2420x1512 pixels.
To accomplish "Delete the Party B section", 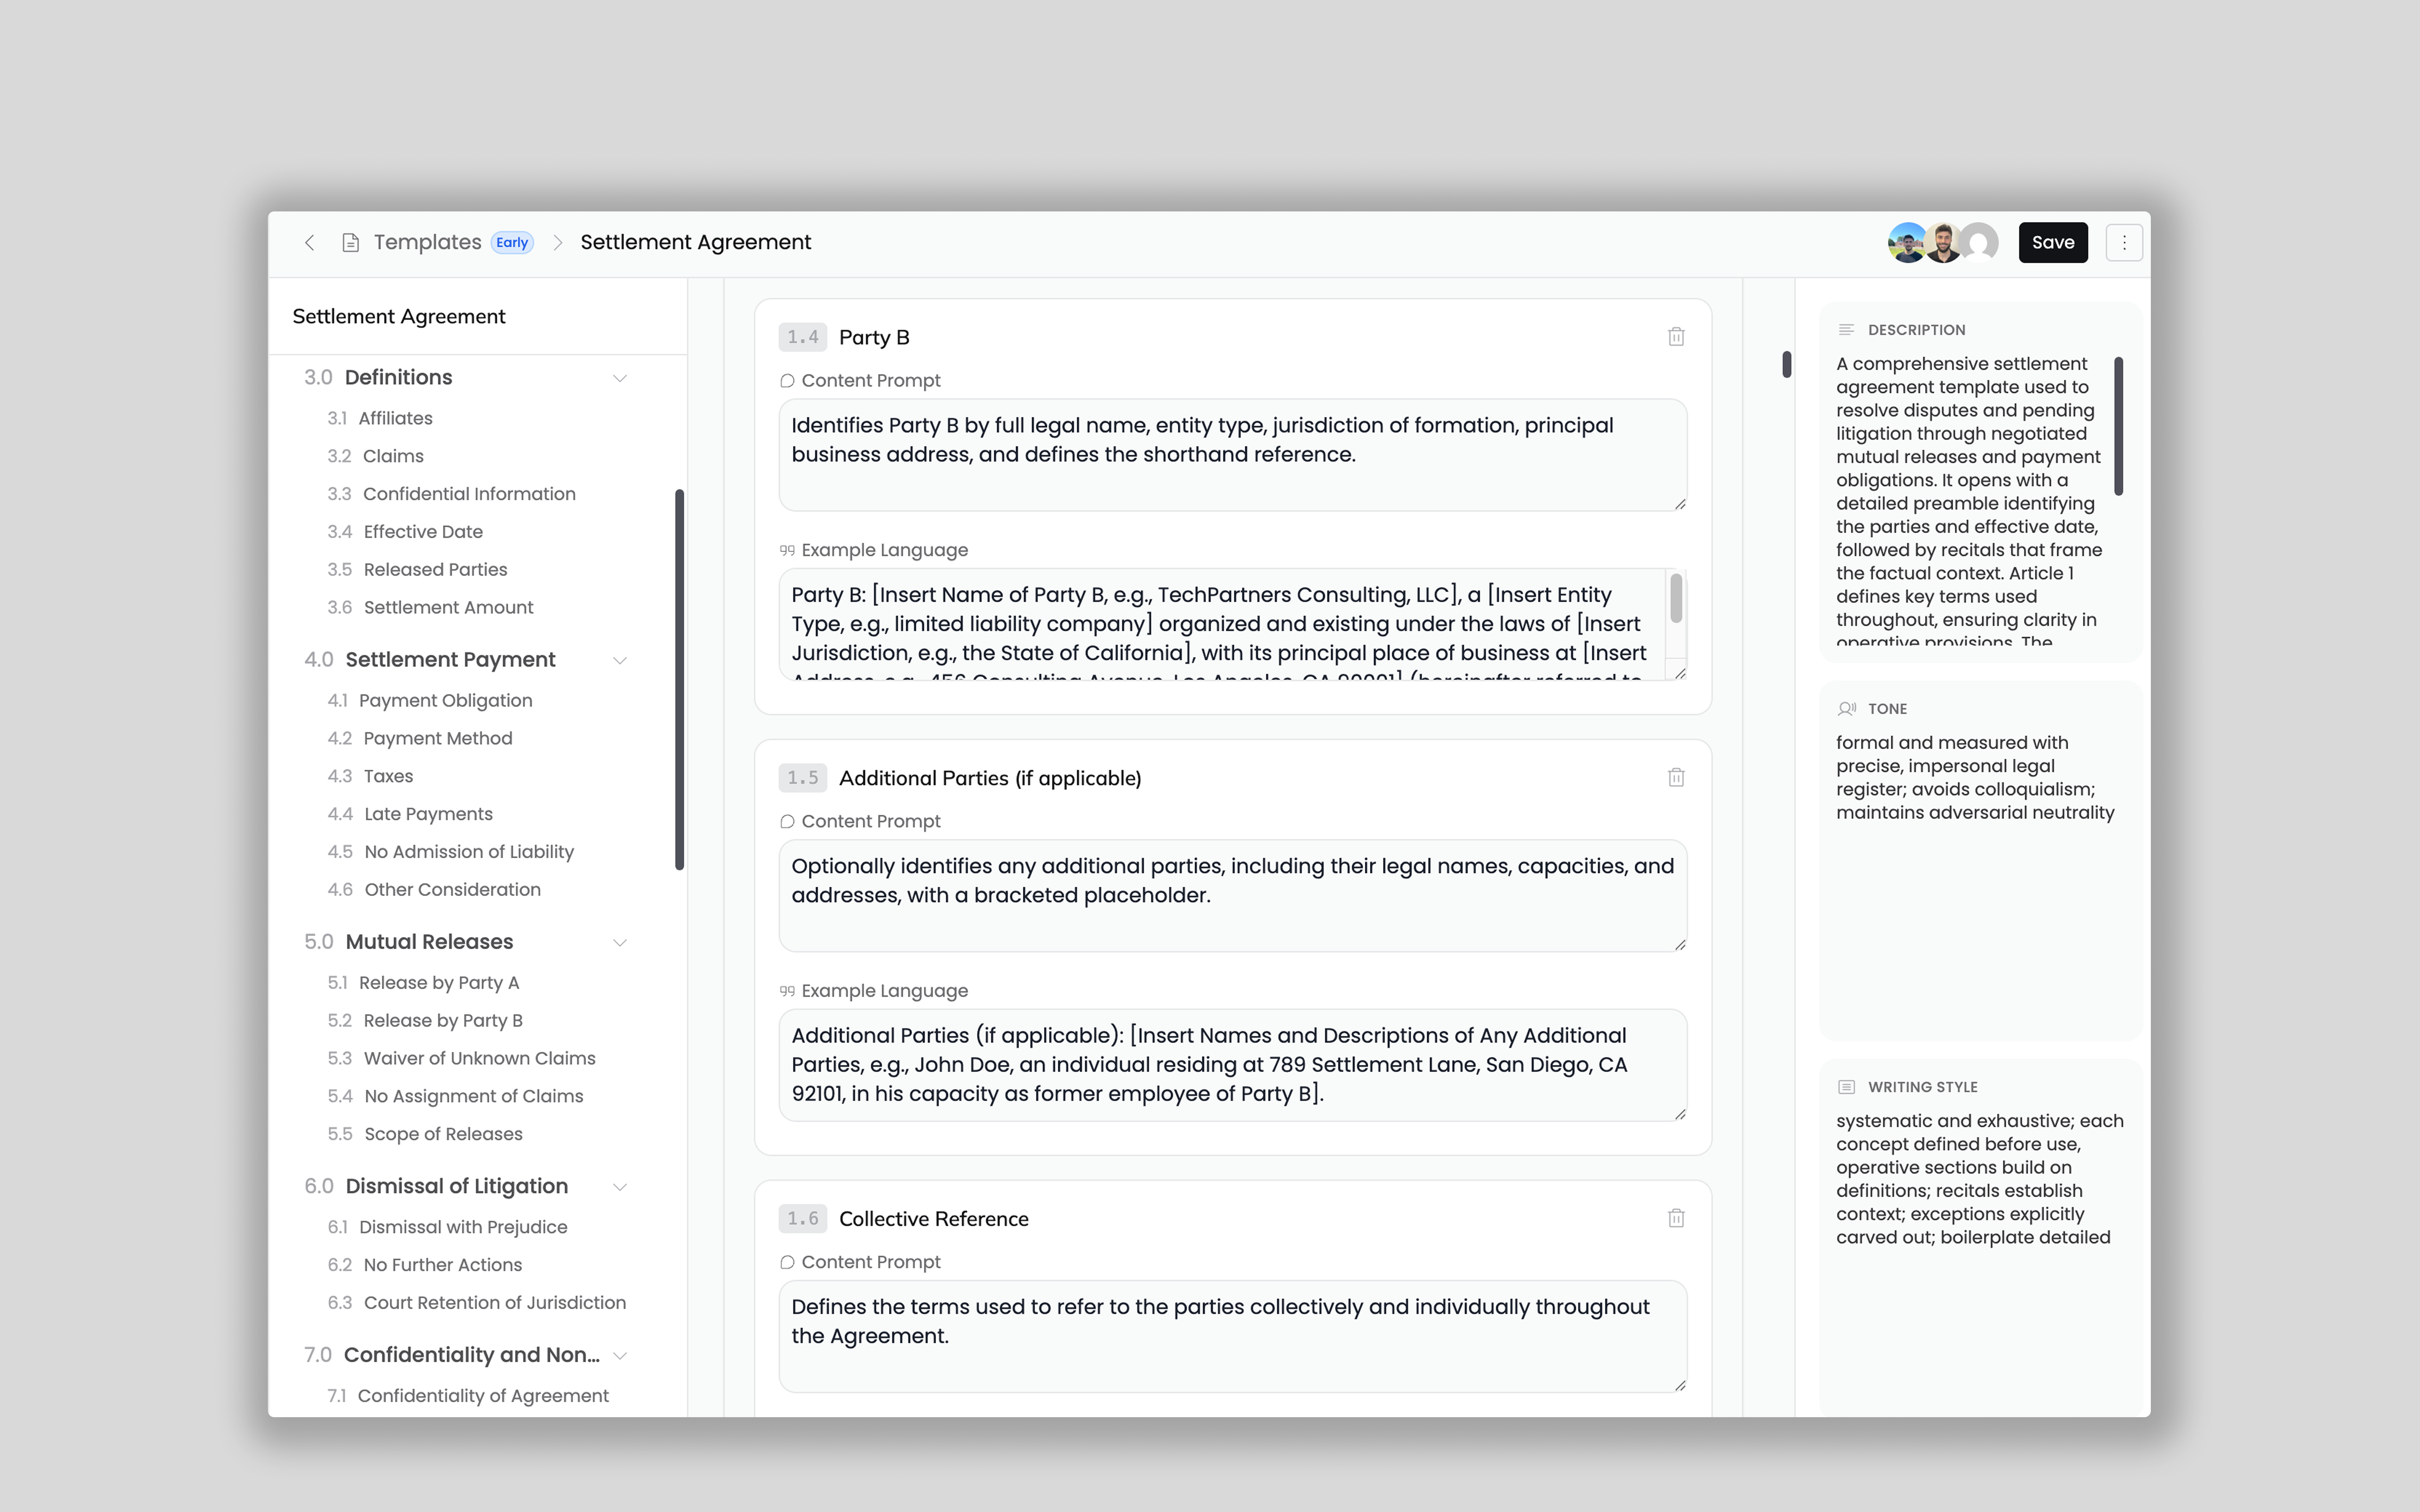I will (x=1676, y=337).
